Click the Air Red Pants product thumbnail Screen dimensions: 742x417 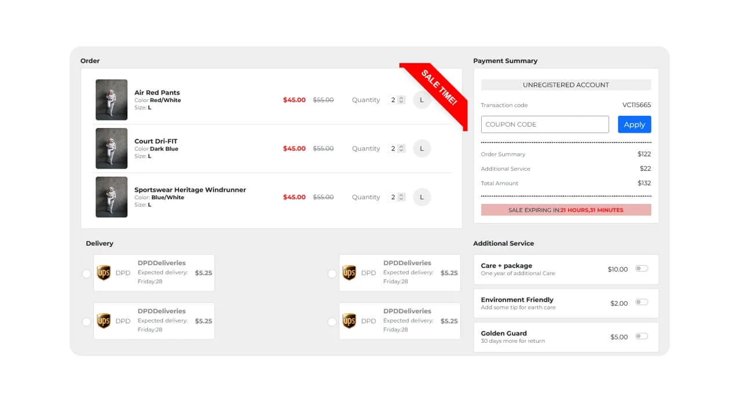(111, 100)
